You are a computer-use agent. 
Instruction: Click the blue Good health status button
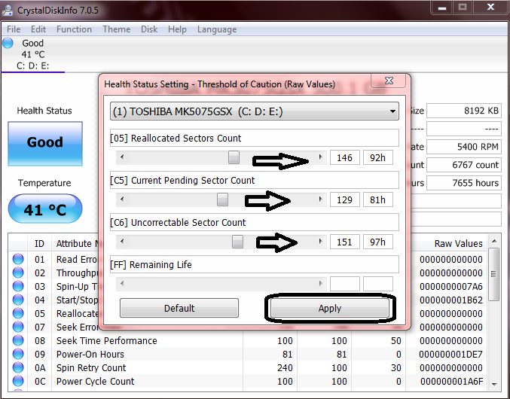[45, 143]
